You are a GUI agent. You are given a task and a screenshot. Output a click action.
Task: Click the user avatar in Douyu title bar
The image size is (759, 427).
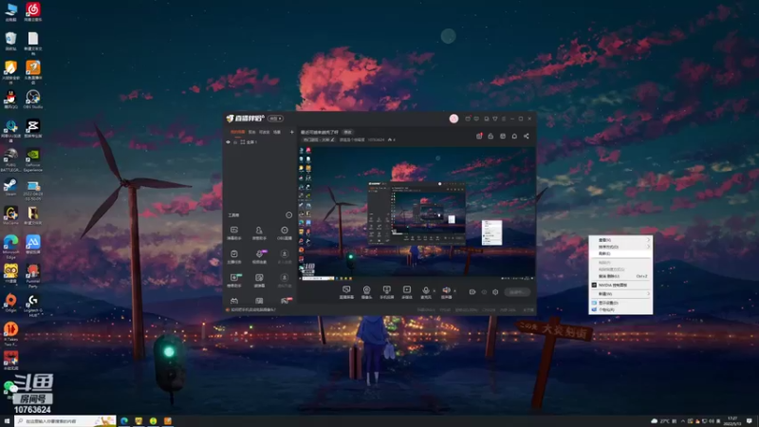click(454, 119)
